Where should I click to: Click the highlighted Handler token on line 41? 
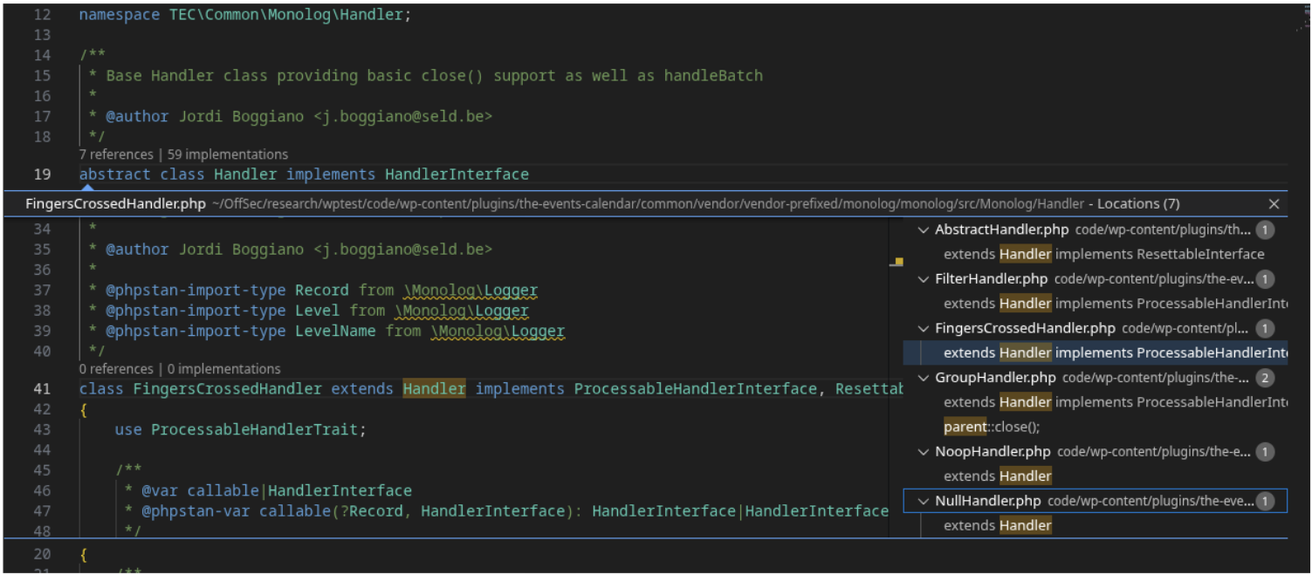tap(434, 389)
